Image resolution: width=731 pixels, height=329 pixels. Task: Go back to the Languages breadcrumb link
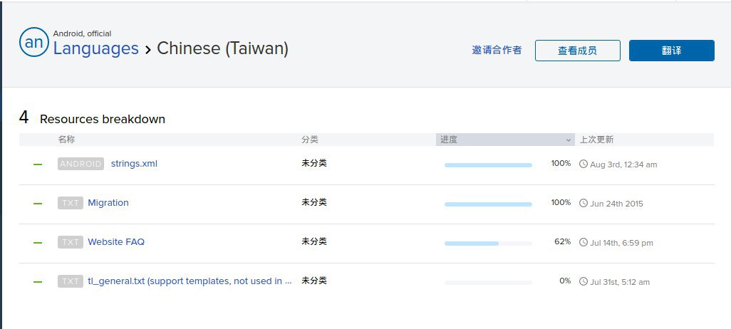pyautogui.click(x=96, y=48)
